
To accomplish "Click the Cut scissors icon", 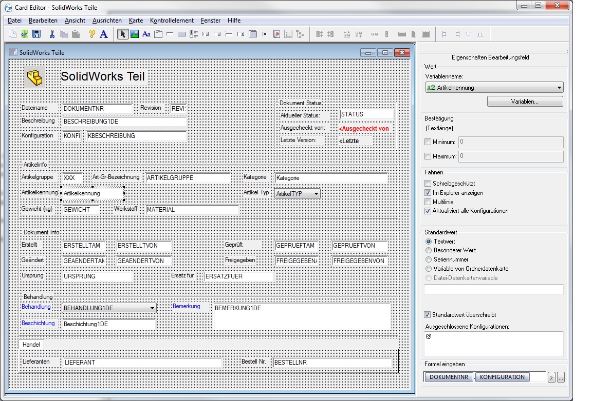I will pos(52,34).
